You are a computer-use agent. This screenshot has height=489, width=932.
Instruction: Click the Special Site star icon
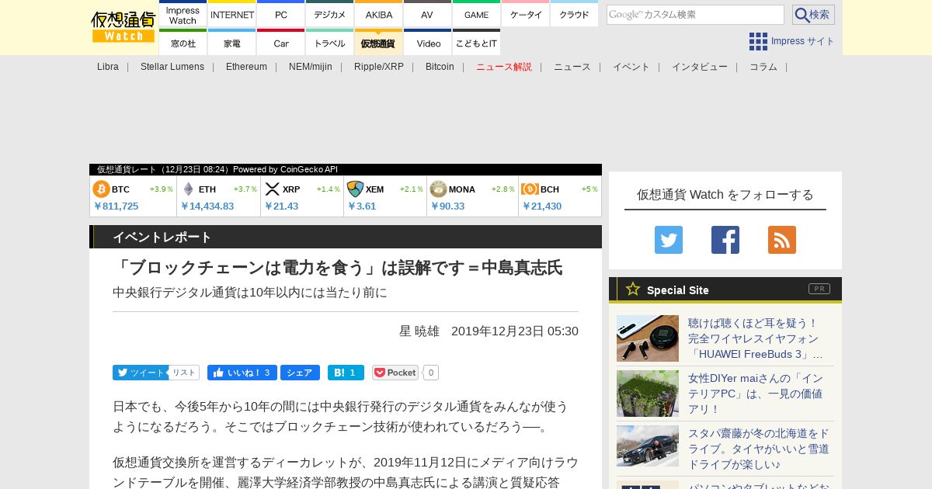tap(633, 289)
